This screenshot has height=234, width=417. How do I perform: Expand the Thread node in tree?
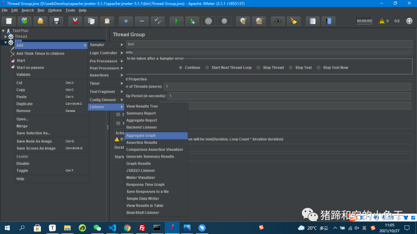[5, 36]
